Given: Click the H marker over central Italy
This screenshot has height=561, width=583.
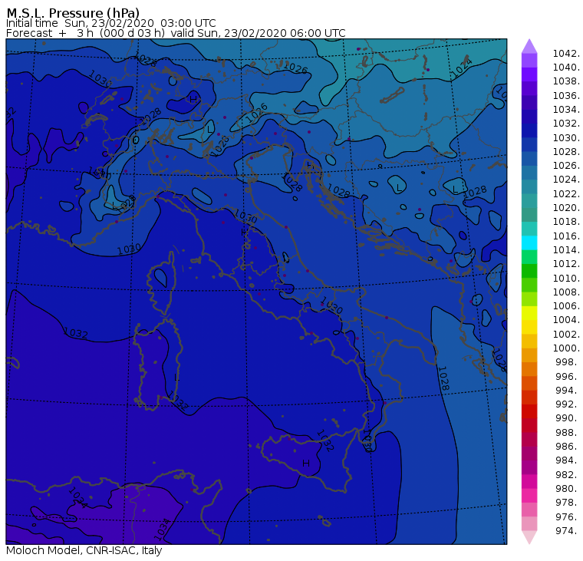Looking at the screenshot, I should click(x=243, y=233).
